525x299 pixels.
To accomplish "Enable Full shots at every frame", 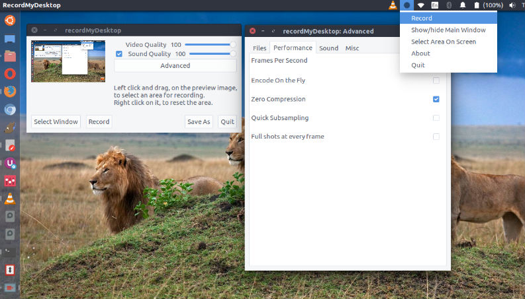I will click(x=436, y=137).
